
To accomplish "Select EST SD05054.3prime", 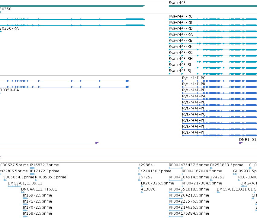I will click(18, 177).
